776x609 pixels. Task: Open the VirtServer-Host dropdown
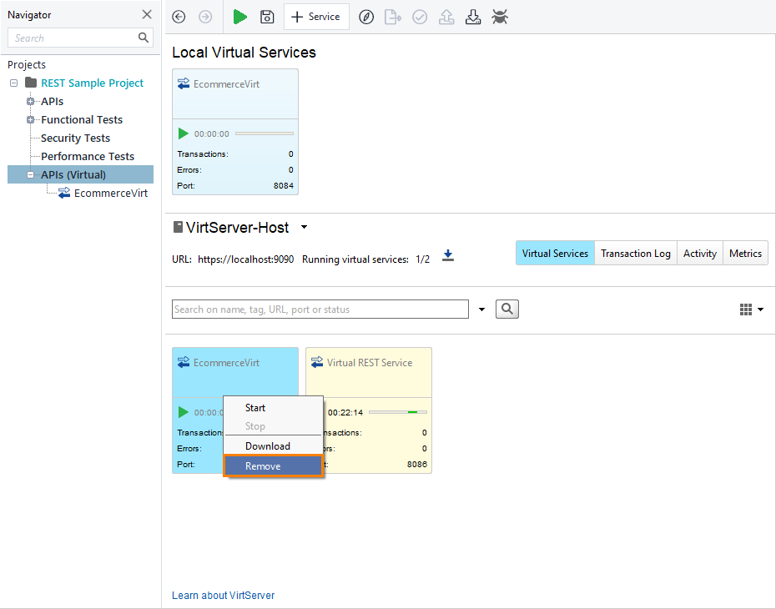tap(304, 227)
